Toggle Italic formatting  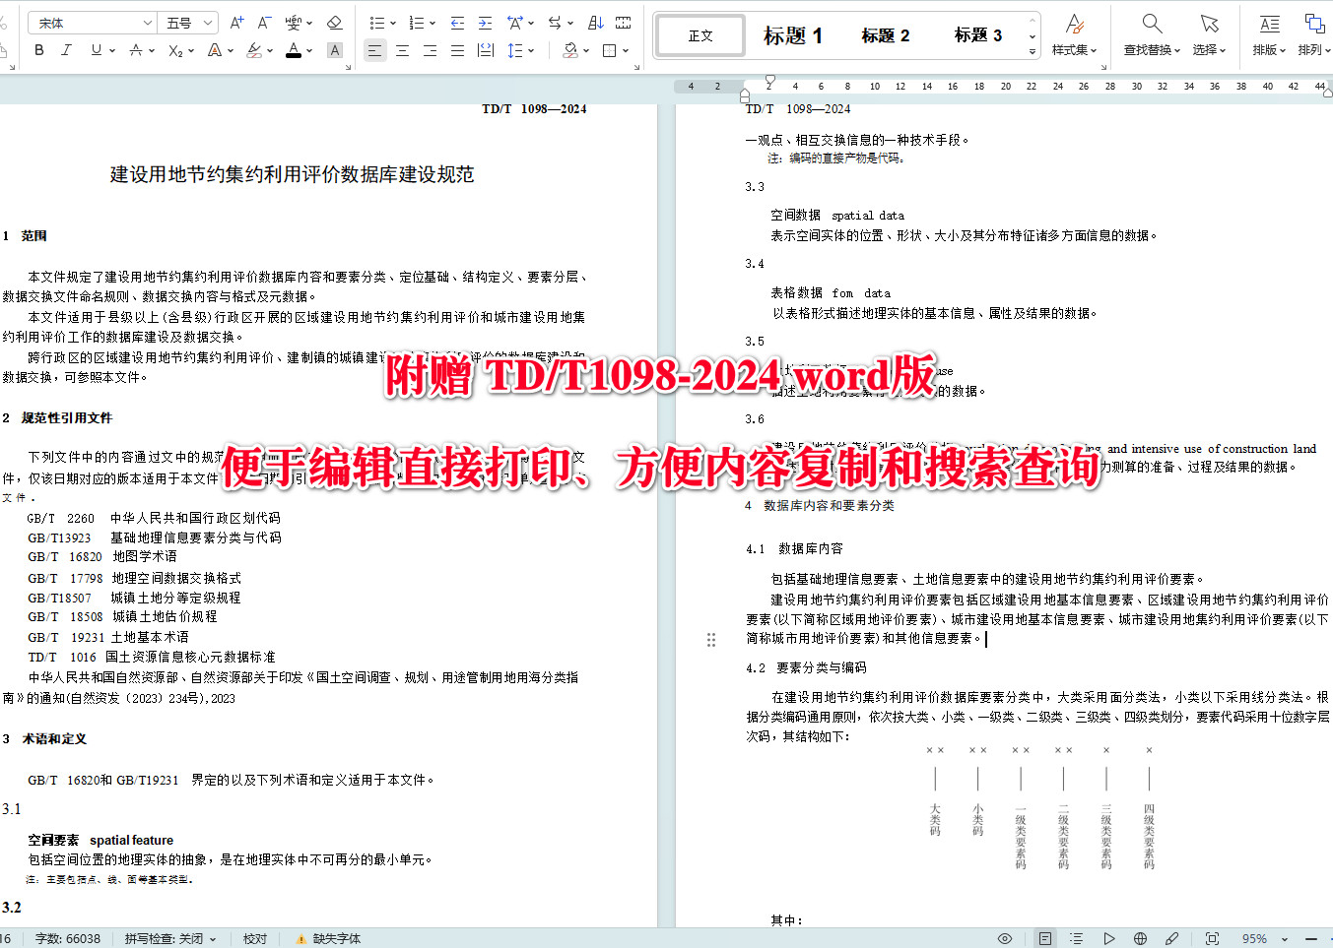point(66,50)
